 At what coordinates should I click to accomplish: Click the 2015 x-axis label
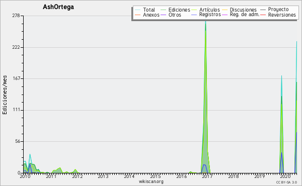coord(155,176)
